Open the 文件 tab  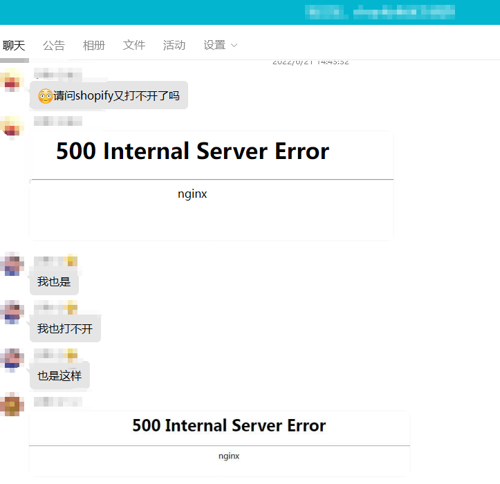pos(134,45)
